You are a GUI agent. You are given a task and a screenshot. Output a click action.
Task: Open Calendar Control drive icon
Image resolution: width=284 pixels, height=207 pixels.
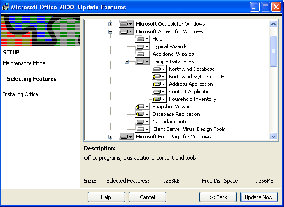pyautogui.click(x=143, y=122)
